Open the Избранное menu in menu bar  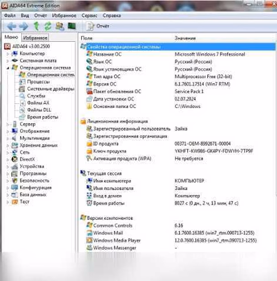(64, 15)
